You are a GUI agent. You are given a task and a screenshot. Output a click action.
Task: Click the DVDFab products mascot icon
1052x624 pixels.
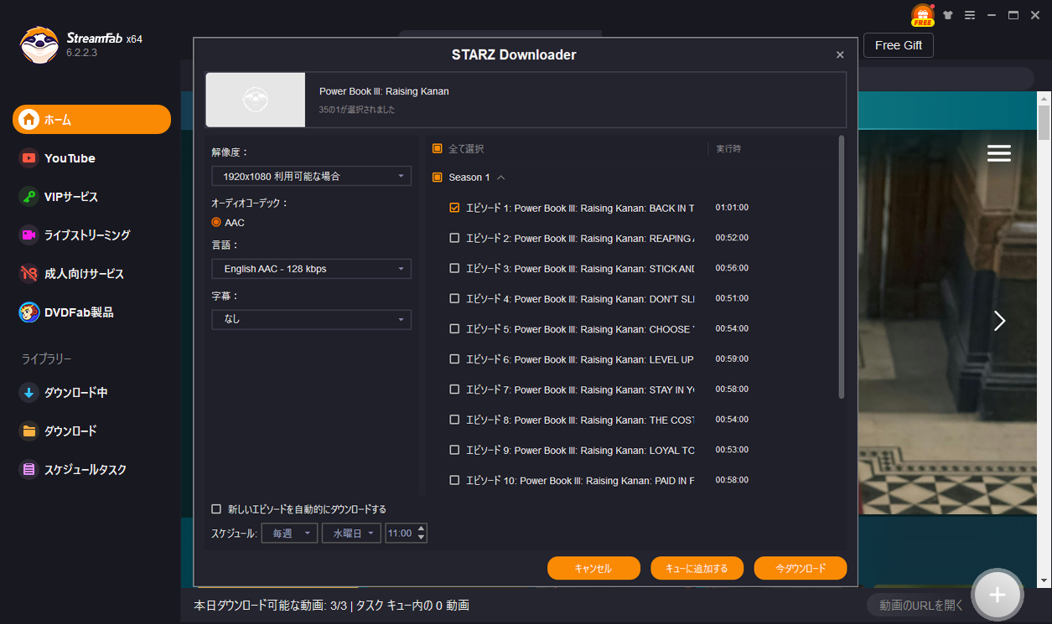coord(29,312)
